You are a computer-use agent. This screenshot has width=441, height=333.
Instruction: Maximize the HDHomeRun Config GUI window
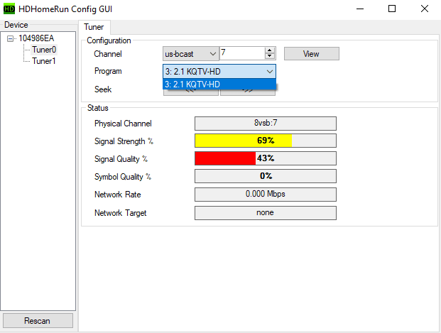click(392, 9)
